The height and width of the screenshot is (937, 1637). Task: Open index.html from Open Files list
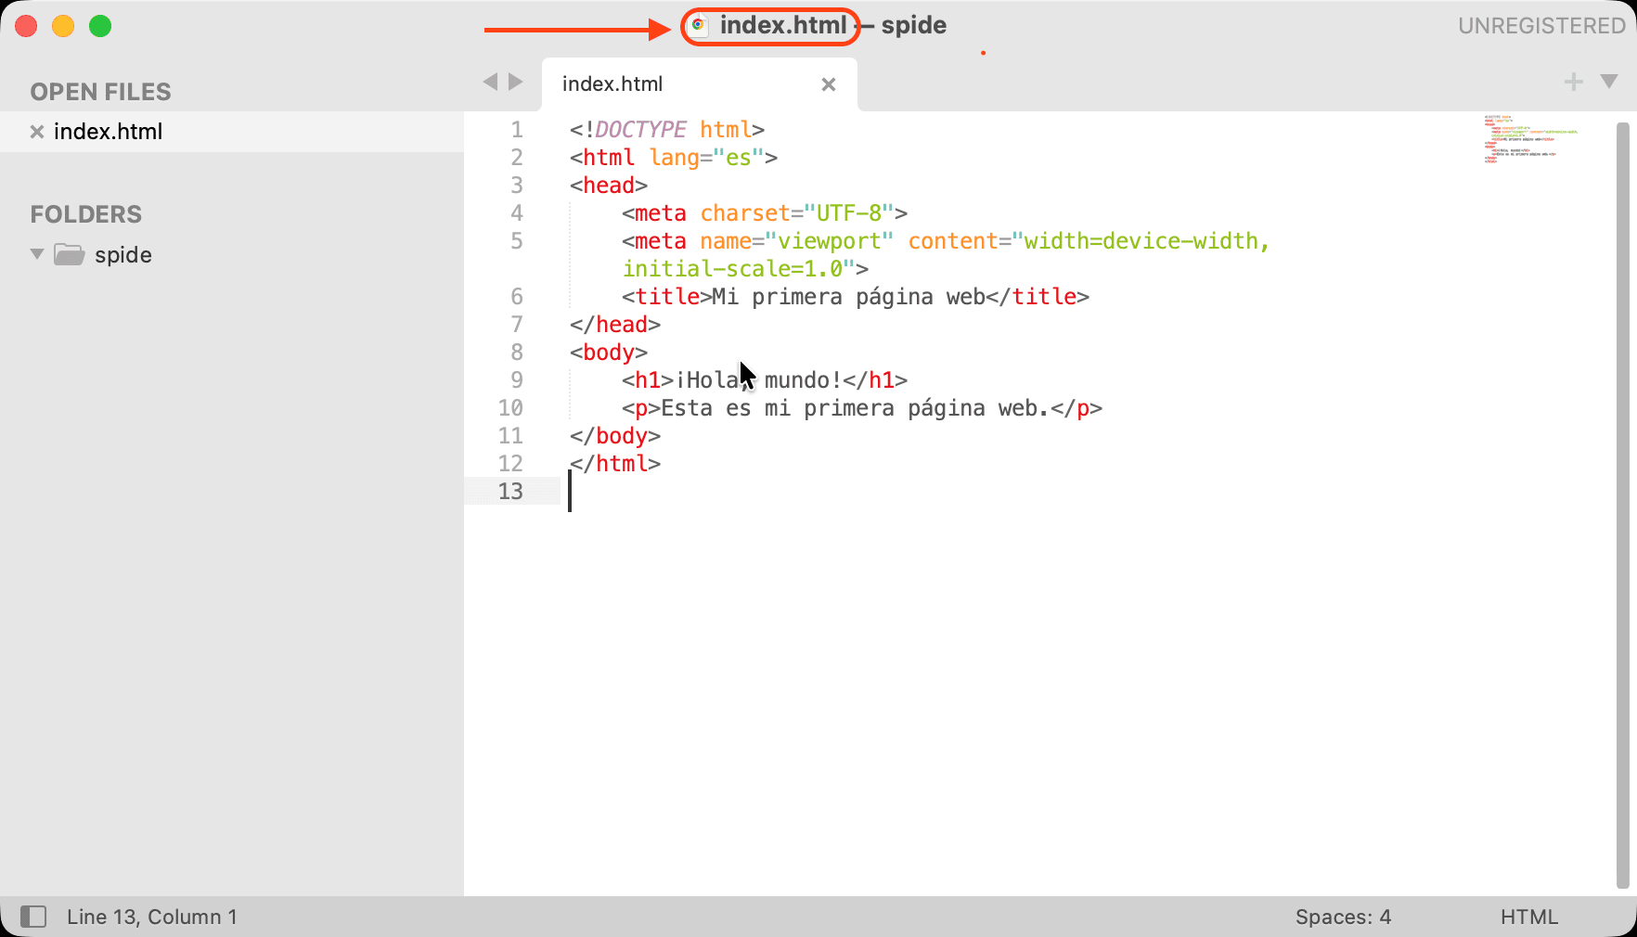tap(108, 132)
